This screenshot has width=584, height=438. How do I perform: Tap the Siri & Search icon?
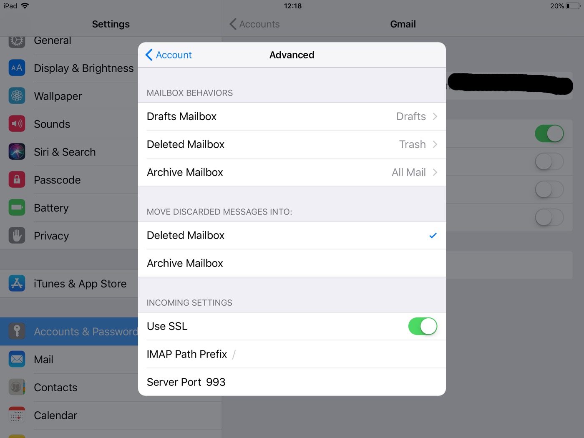pyautogui.click(x=17, y=152)
